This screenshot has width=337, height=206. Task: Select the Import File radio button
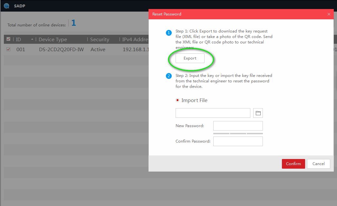click(x=178, y=100)
